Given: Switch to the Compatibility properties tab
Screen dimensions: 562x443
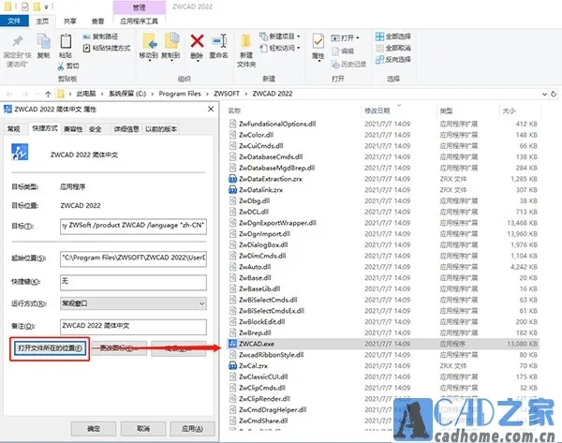Looking at the screenshot, I should [x=73, y=129].
